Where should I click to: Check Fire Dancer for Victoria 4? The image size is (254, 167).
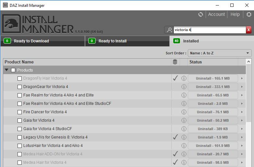click(19, 112)
